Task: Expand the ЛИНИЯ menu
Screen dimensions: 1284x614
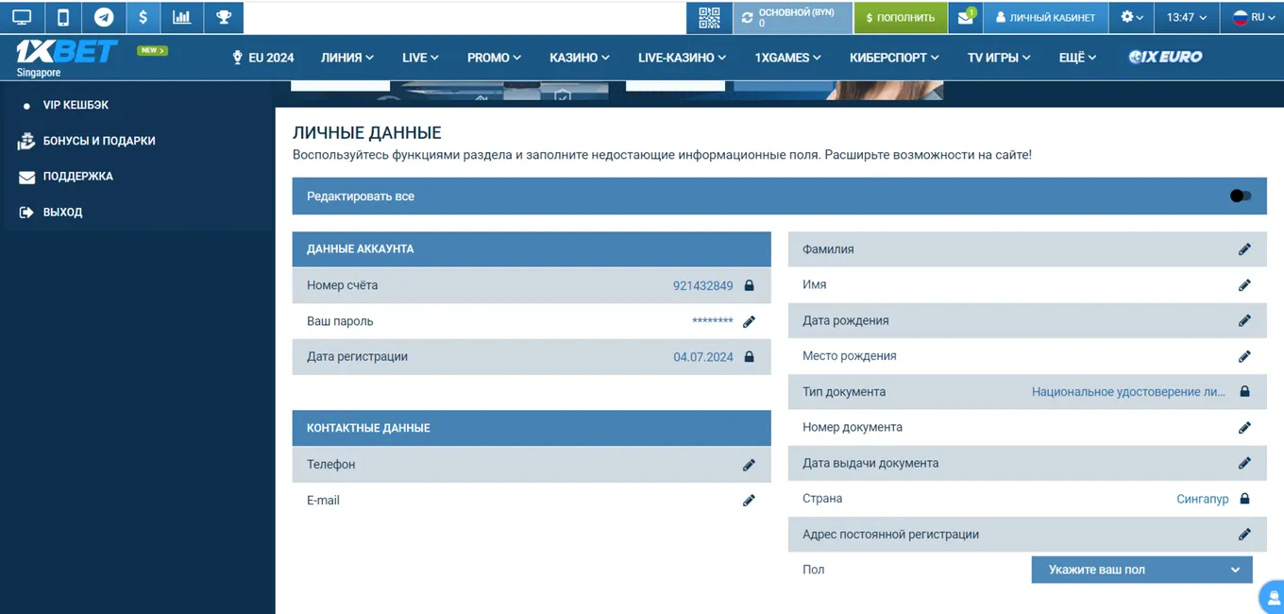Action: (x=346, y=58)
